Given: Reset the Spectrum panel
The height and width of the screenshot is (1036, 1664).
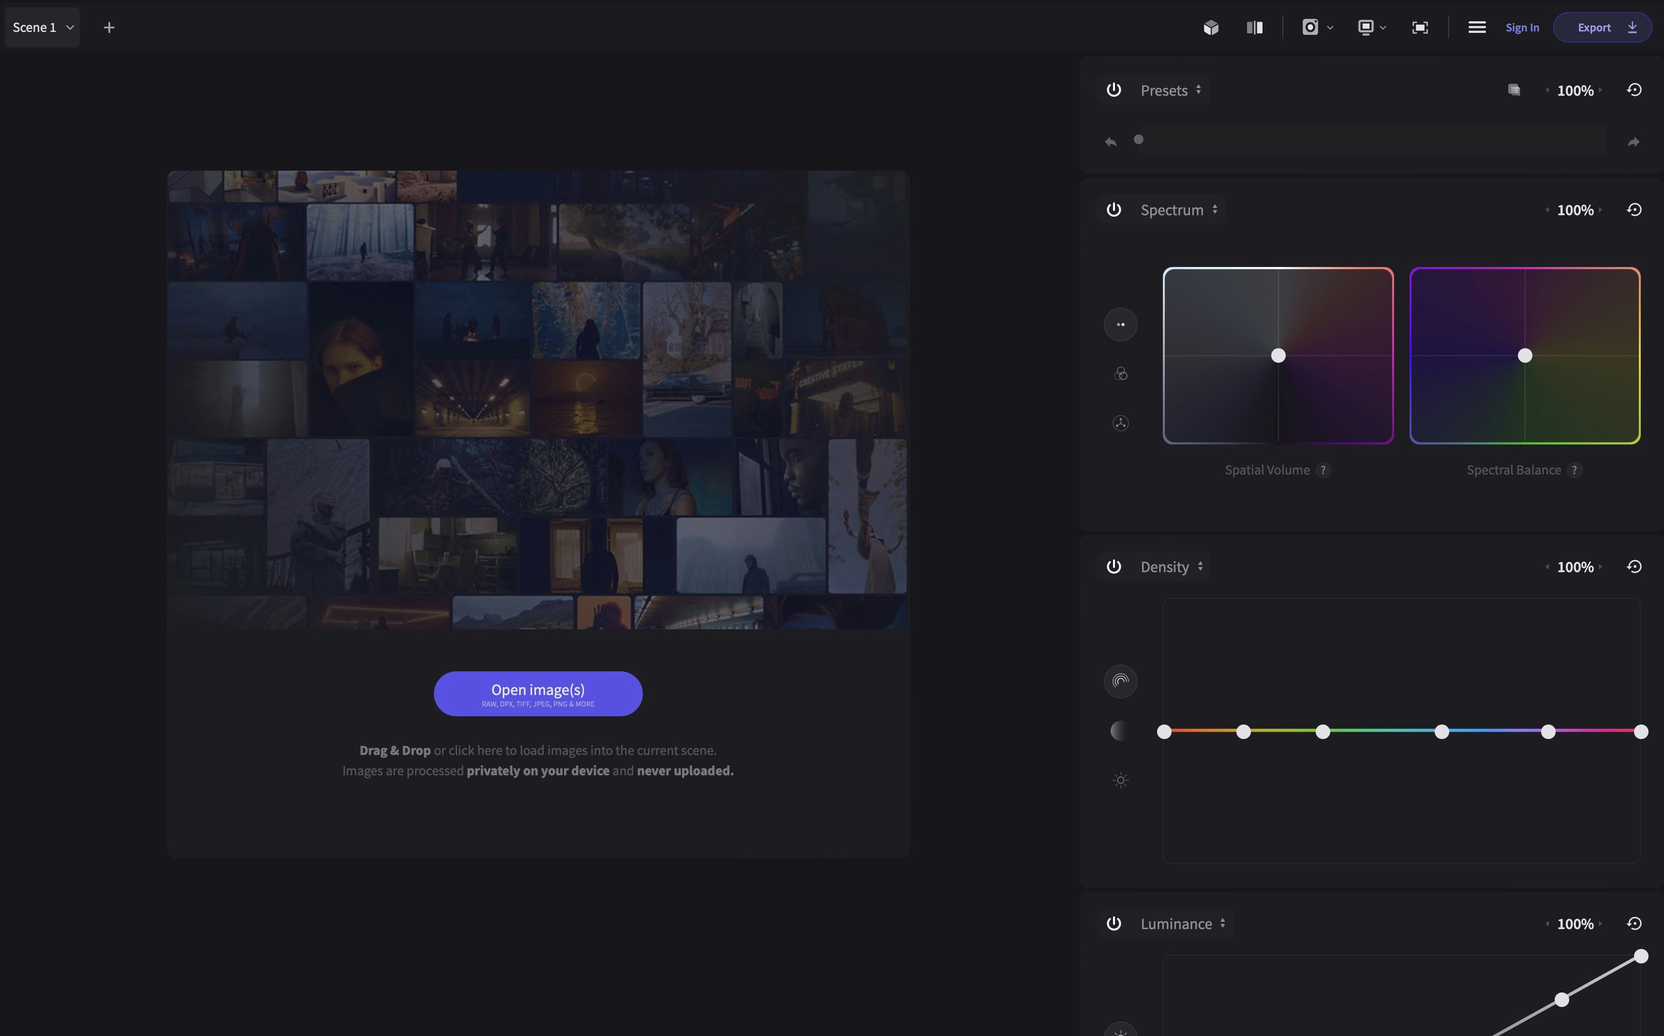Looking at the screenshot, I should coord(1634,209).
